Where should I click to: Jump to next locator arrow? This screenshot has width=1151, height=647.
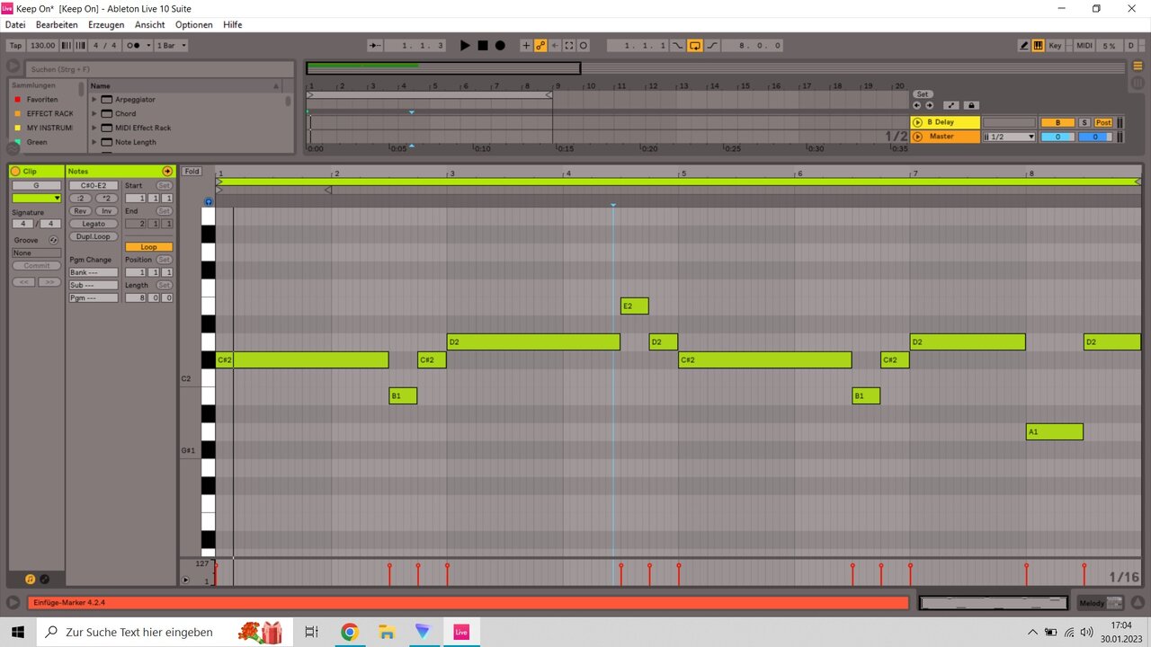point(929,105)
